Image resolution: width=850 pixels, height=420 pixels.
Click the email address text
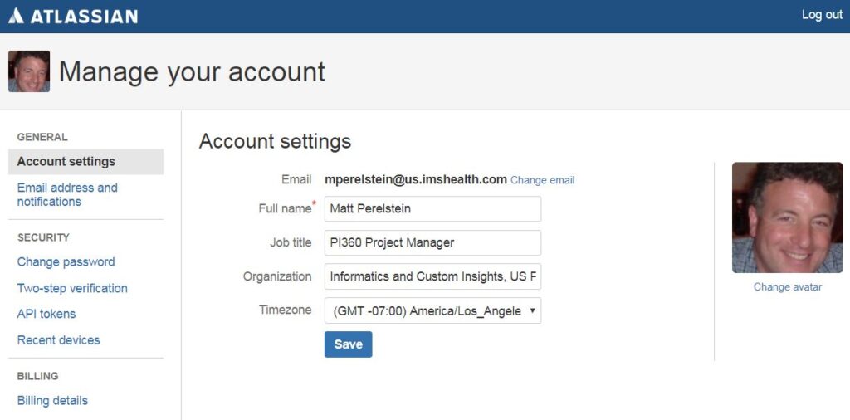(416, 179)
